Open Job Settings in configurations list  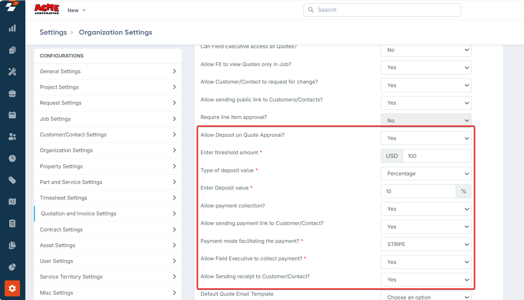click(x=108, y=119)
